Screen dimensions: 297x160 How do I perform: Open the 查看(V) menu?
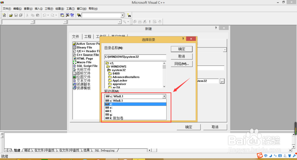[x=28, y=9]
